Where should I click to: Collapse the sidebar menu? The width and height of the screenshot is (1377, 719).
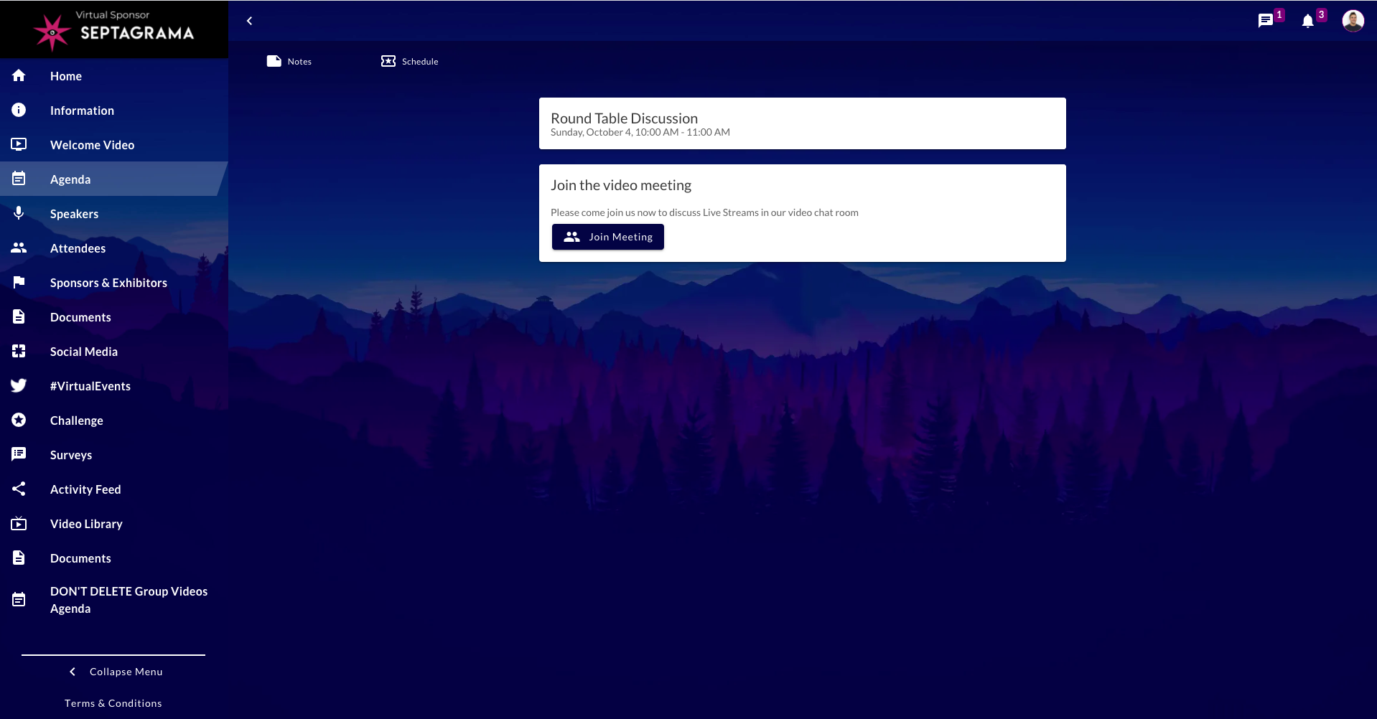tap(115, 672)
